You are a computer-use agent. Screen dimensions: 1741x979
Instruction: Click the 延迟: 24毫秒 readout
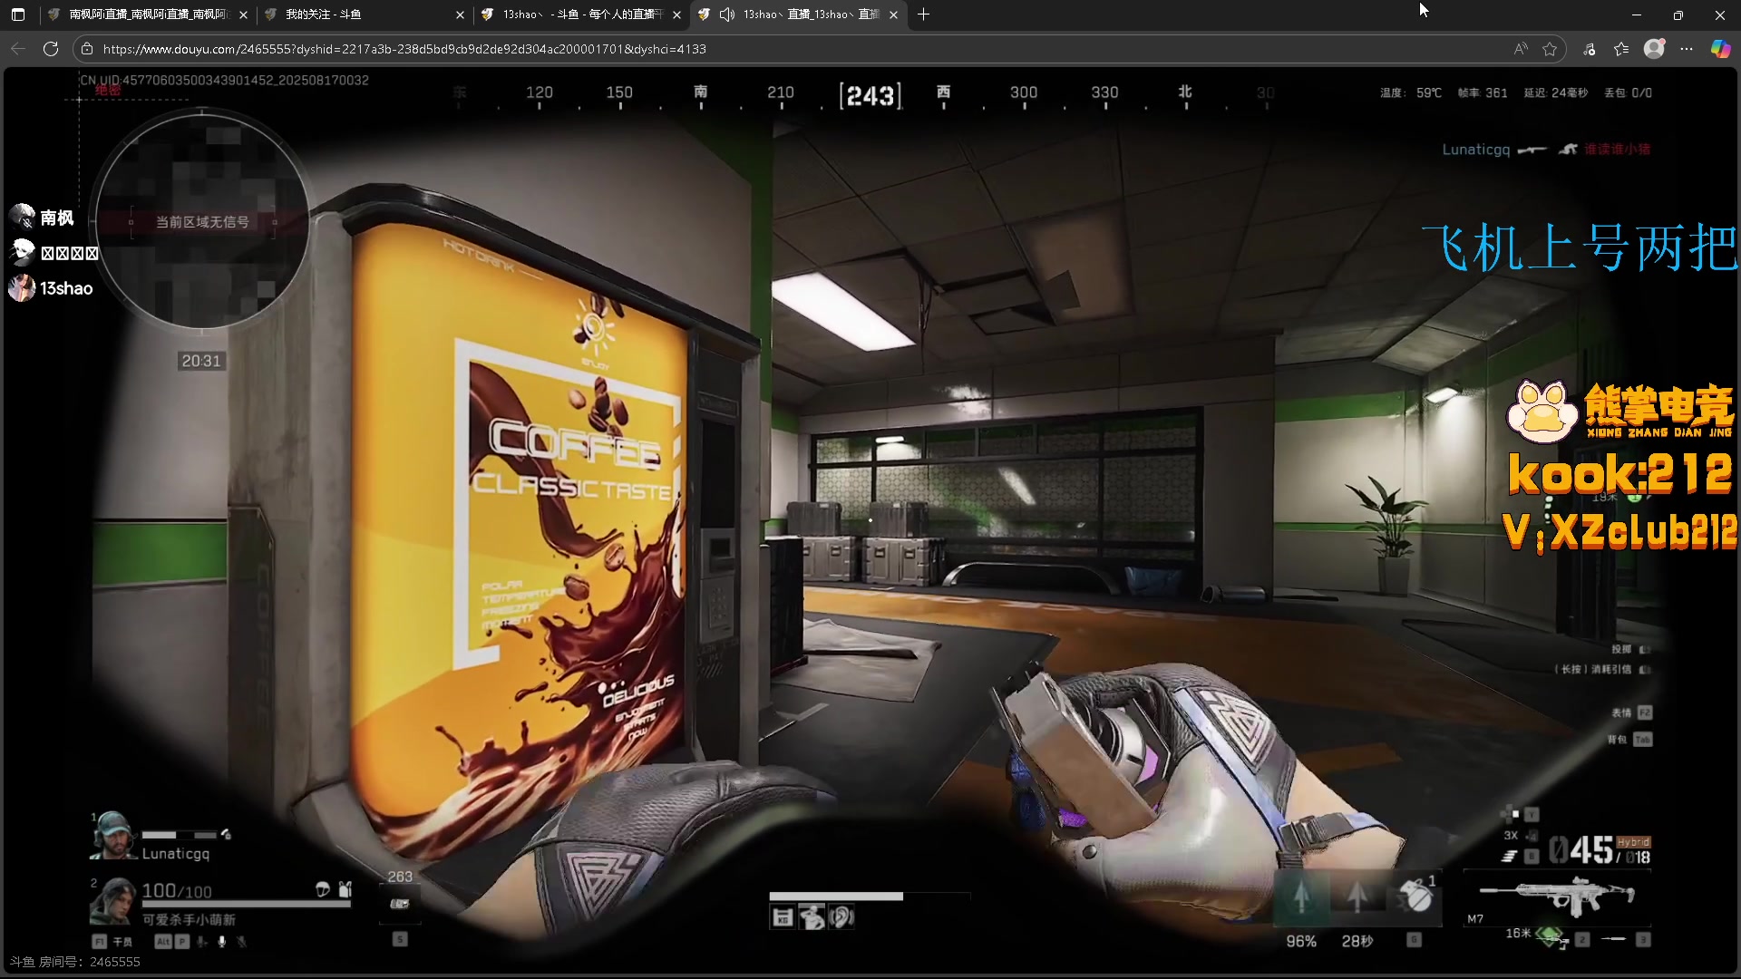click(1556, 92)
